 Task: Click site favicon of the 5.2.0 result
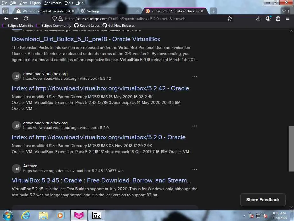coord(16,125)
